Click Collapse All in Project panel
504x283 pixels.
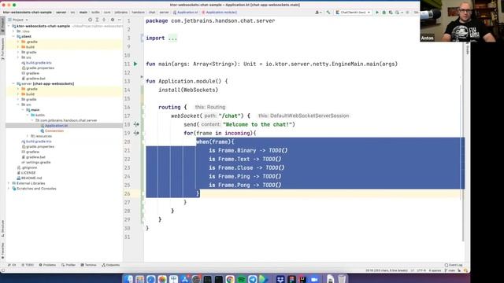coord(104,20)
